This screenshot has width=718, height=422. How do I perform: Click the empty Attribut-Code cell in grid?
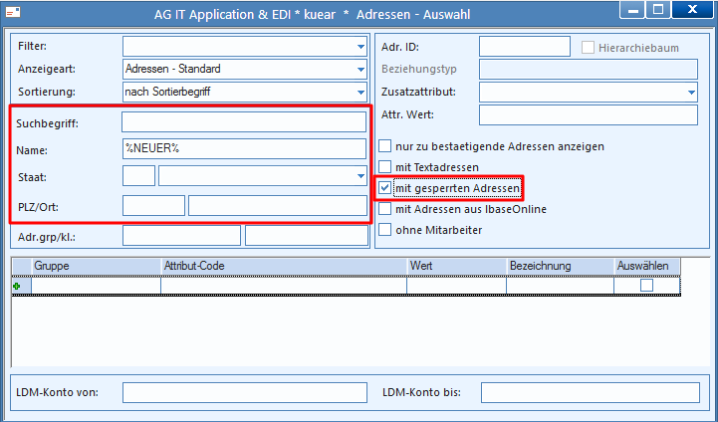[x=284, y=286]
